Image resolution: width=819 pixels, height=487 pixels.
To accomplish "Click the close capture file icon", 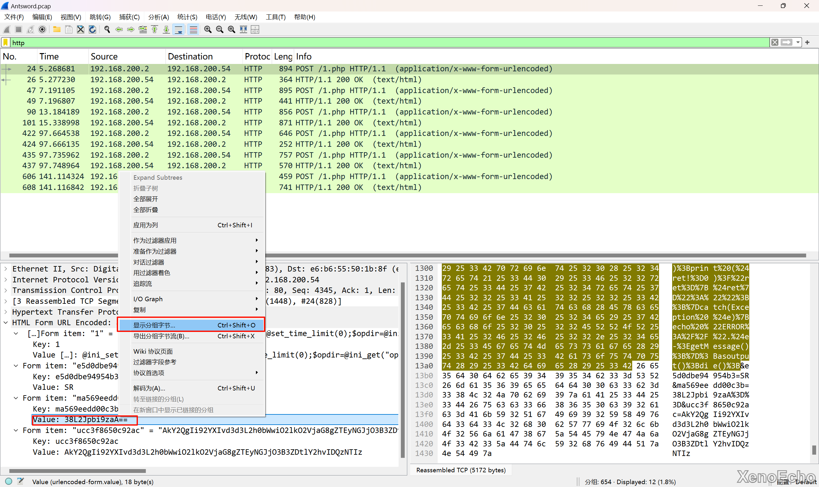I will (80, 29).
